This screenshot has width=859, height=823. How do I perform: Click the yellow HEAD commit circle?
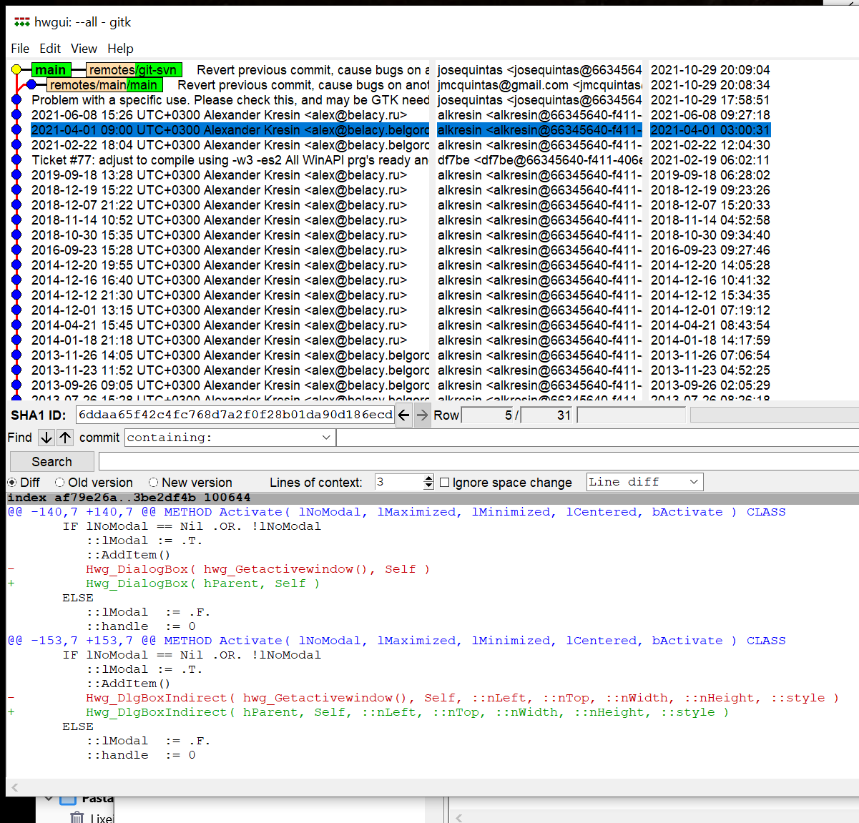[x=16, y=70]
